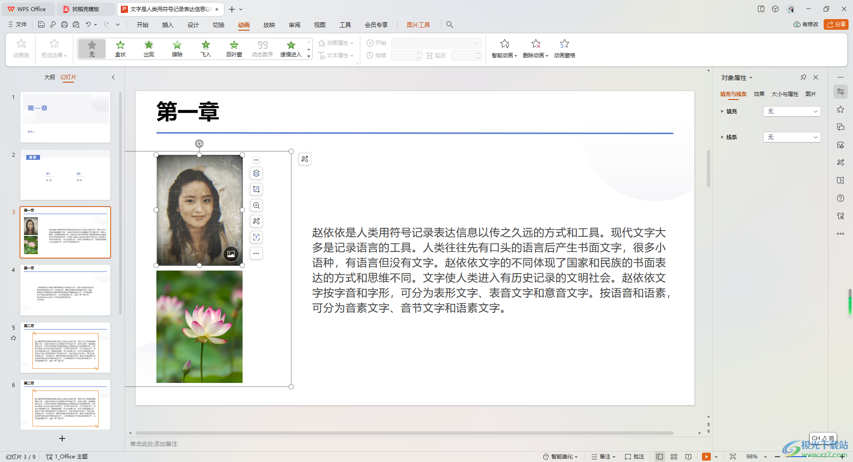Select slide 4 thumbnail
Viewport: 853px width, 462px height.
pyautogui.click(x=65, y=290)
